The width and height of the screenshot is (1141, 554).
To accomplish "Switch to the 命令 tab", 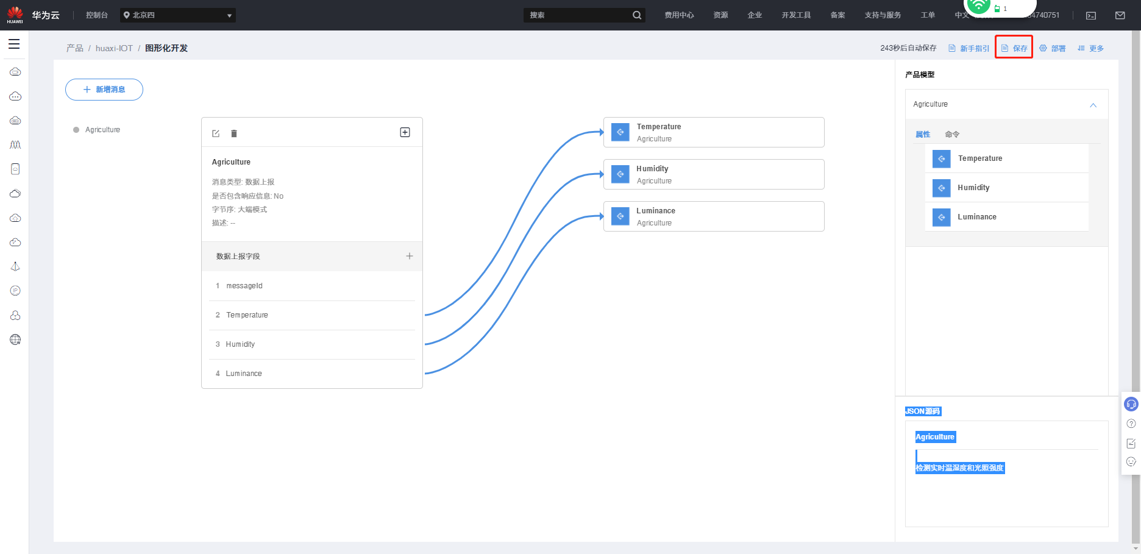I will [952, 134].
